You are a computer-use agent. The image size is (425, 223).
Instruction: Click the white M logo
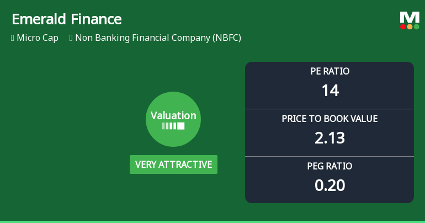pos(410,17)
